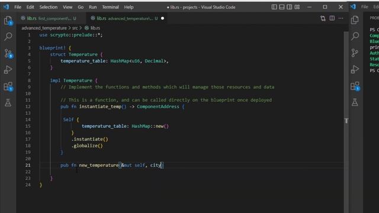Viewport: 379px width, 213px height.
Task: Click src folder in breadcrumb
Action: click(x=75, y=28)
